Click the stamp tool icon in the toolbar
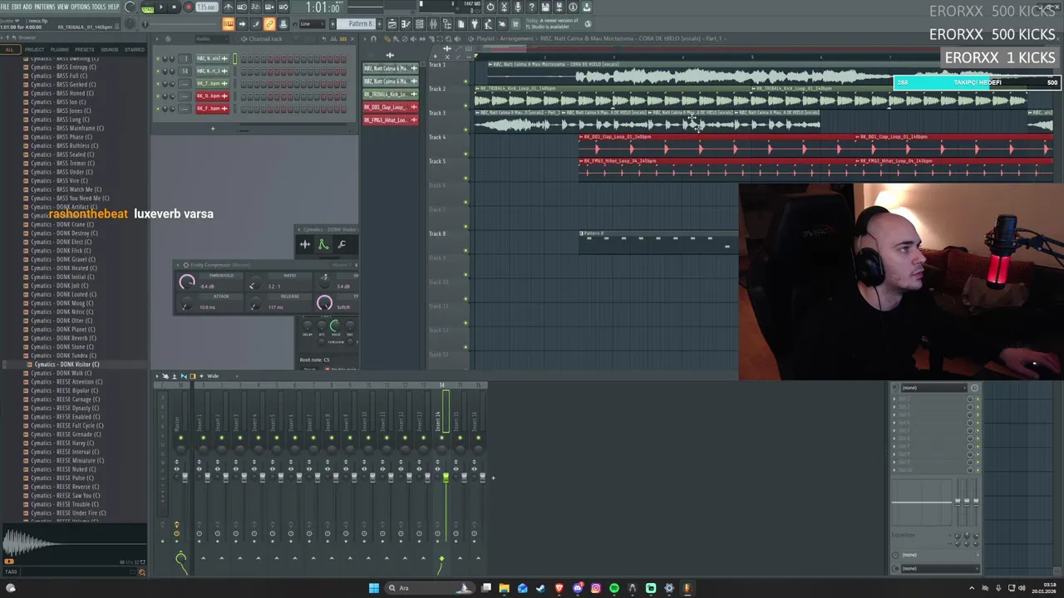 [283, 24]
